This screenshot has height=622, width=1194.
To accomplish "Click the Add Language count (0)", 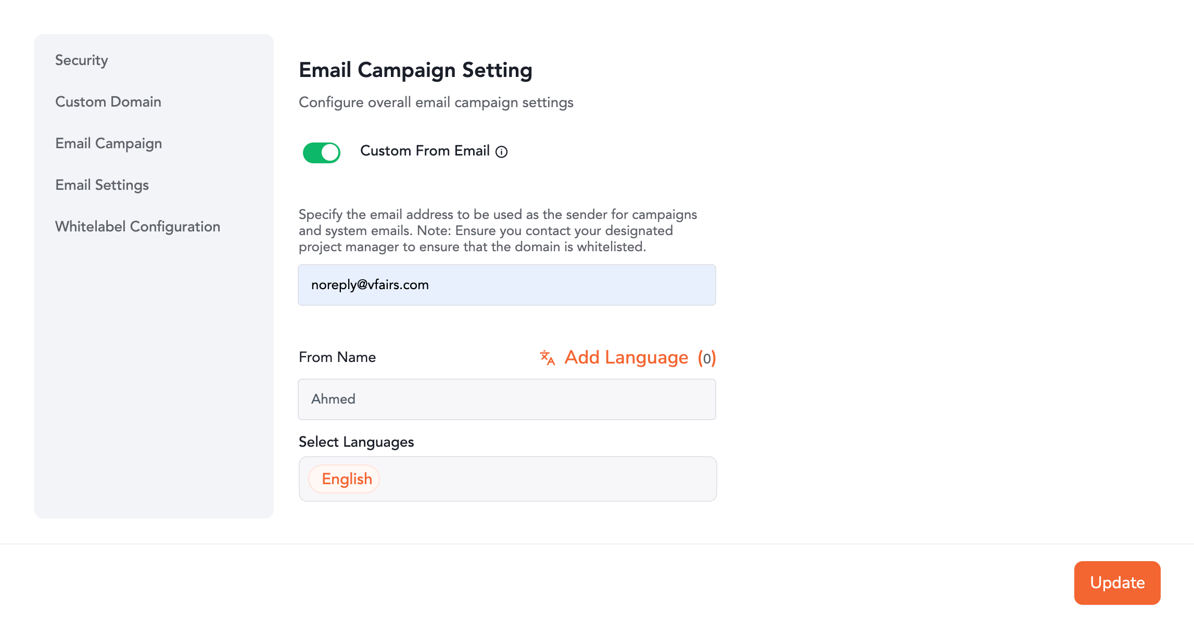I will tap(707, 358).
